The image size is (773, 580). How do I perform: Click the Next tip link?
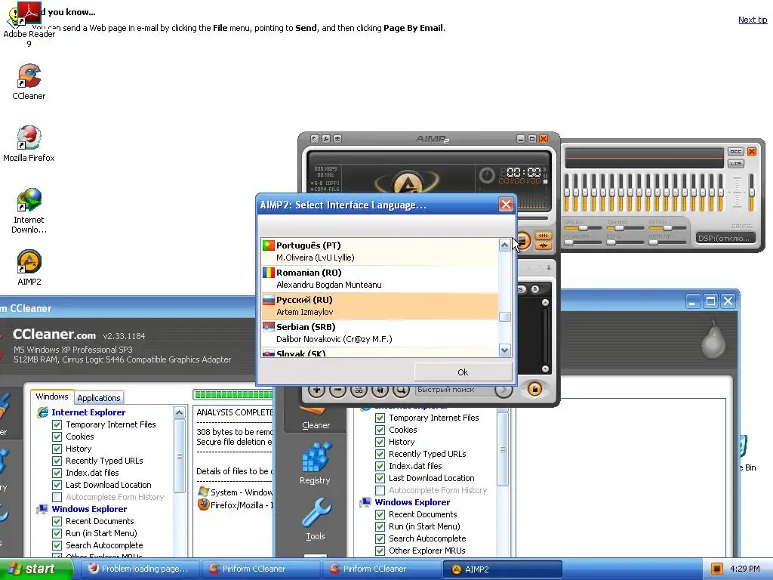click(753, 20)
